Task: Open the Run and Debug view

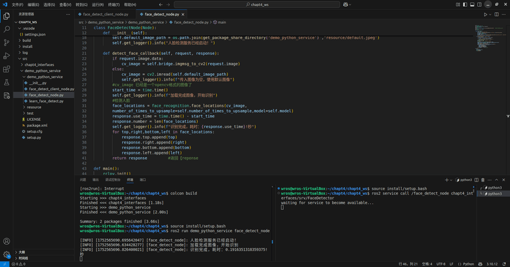Action: coord(7,56)
